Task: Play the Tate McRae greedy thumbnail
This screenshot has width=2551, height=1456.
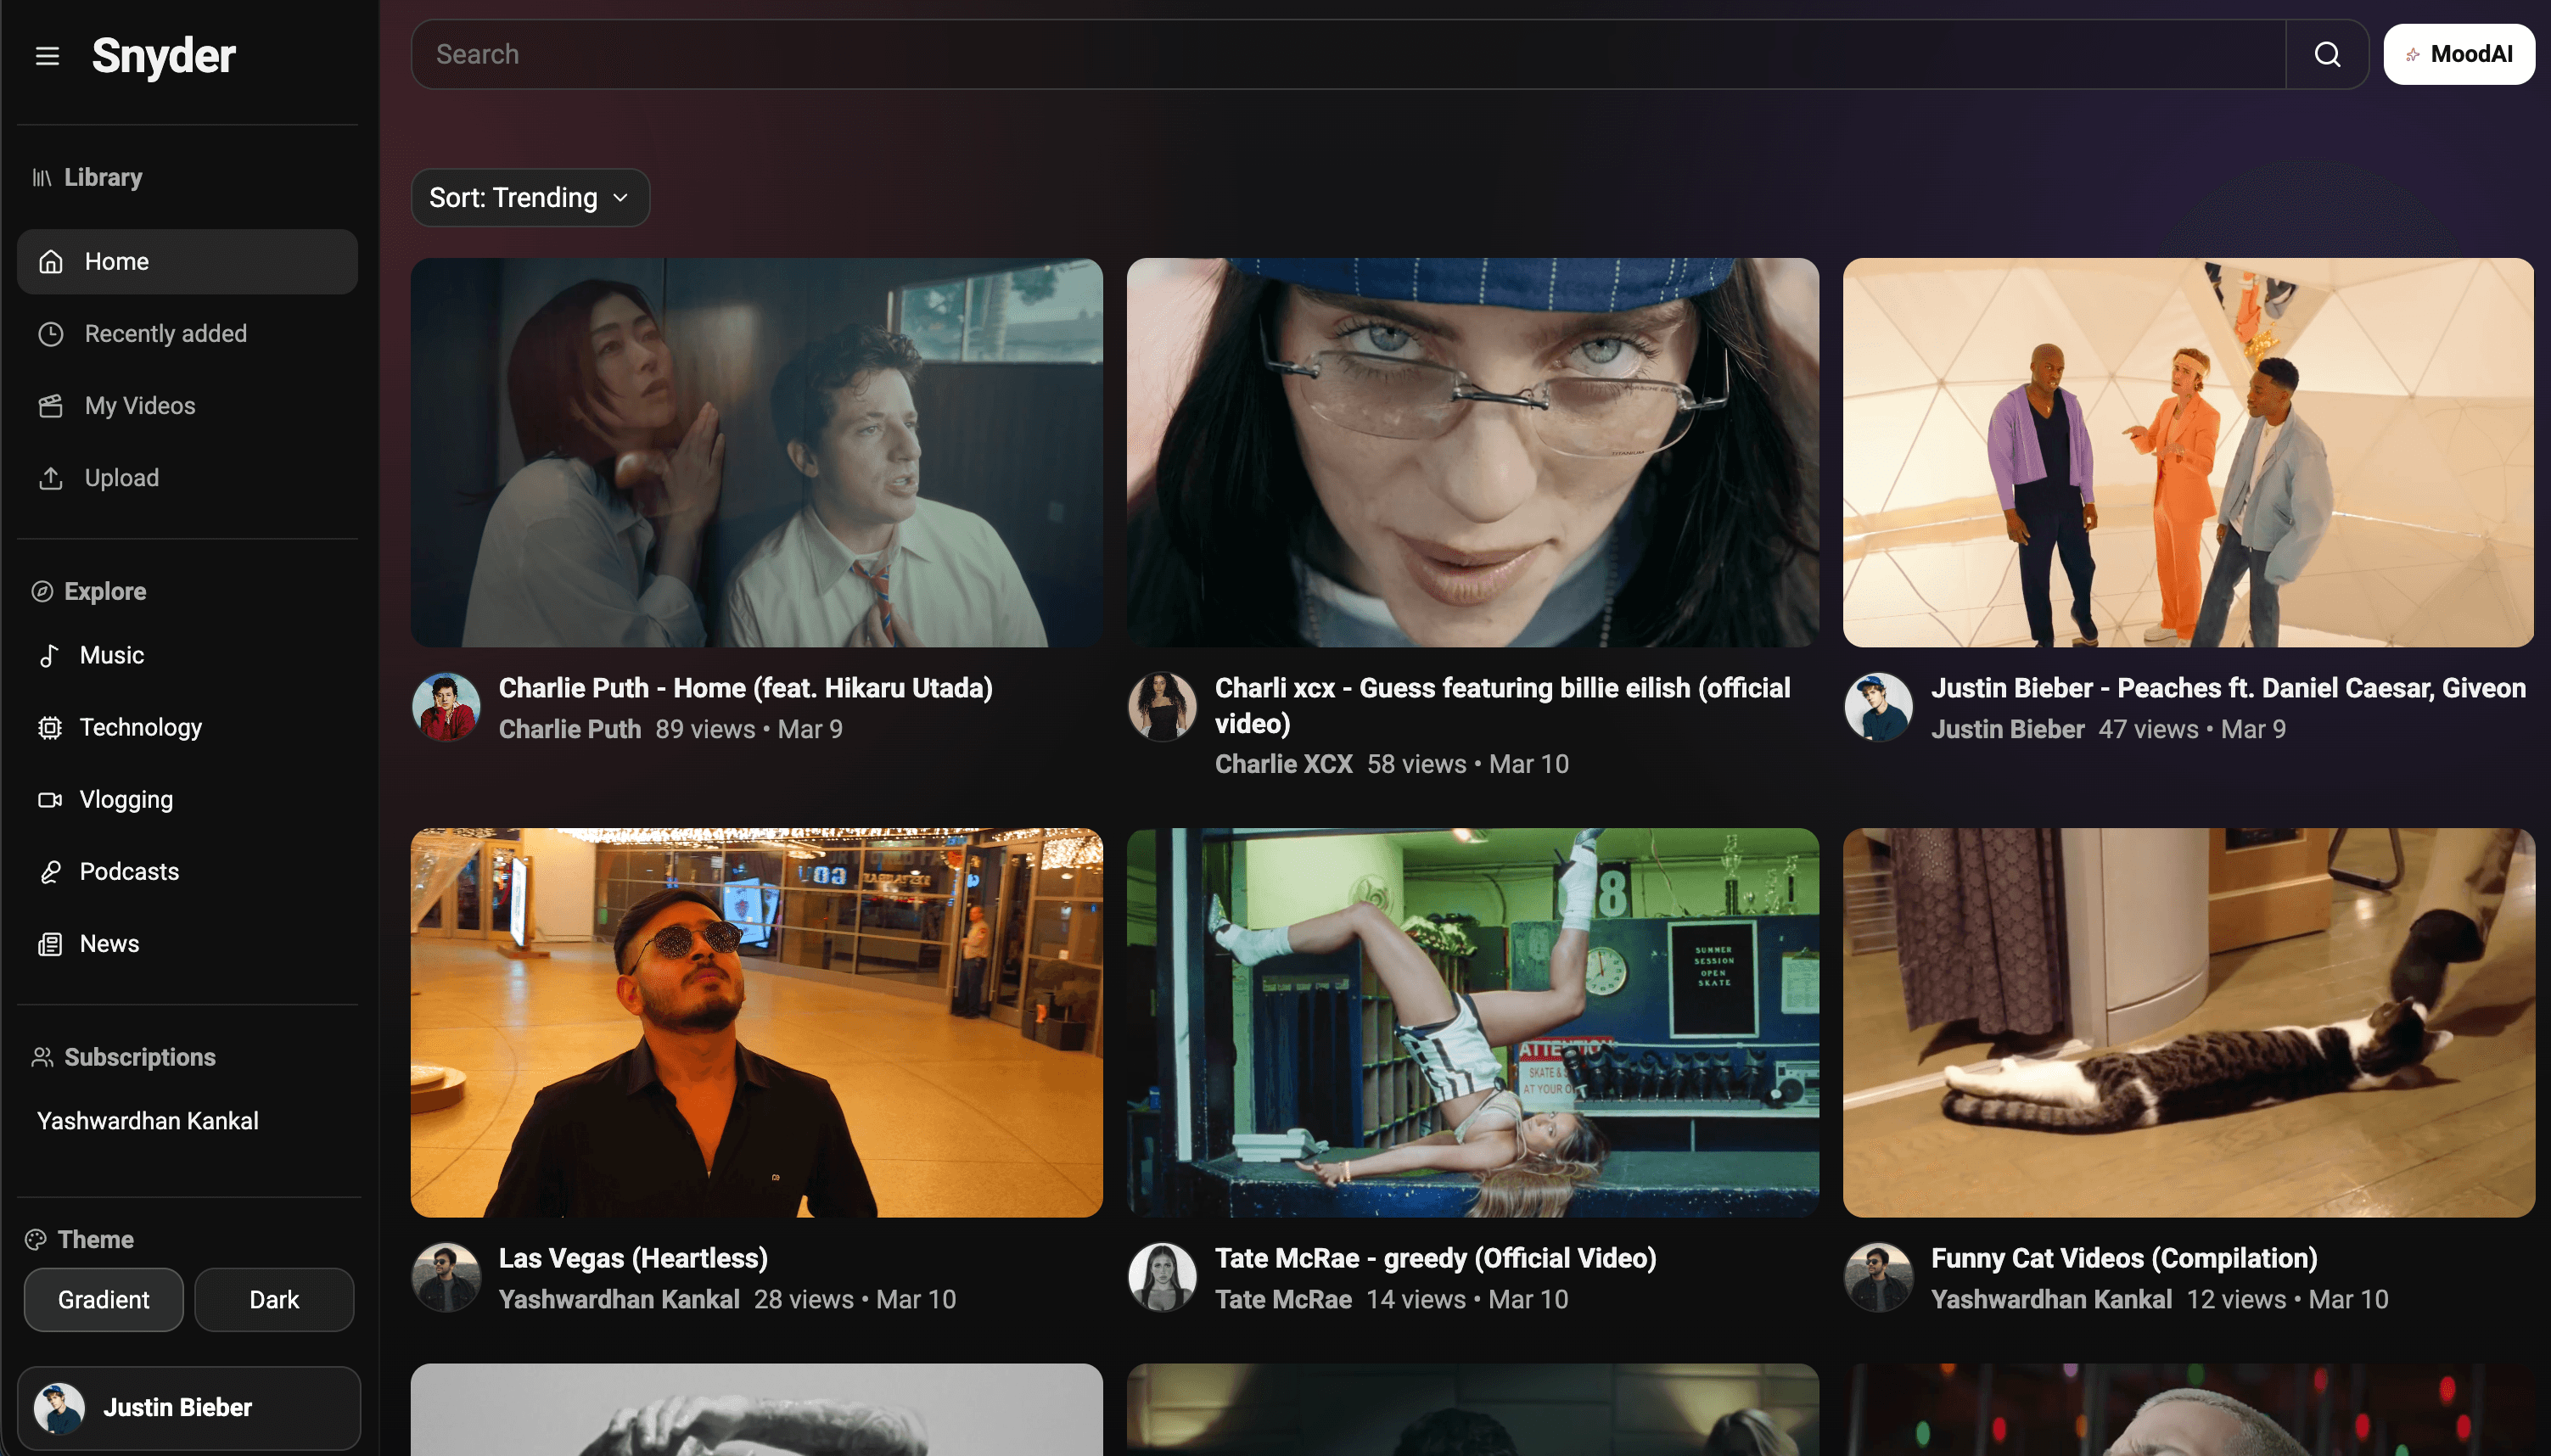Action: coord(1472,1023)
